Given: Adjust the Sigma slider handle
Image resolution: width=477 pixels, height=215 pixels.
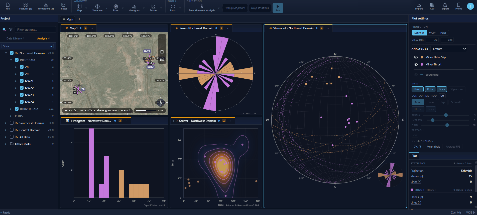Looking at the screenshot, I should click(x=446, y=115).
